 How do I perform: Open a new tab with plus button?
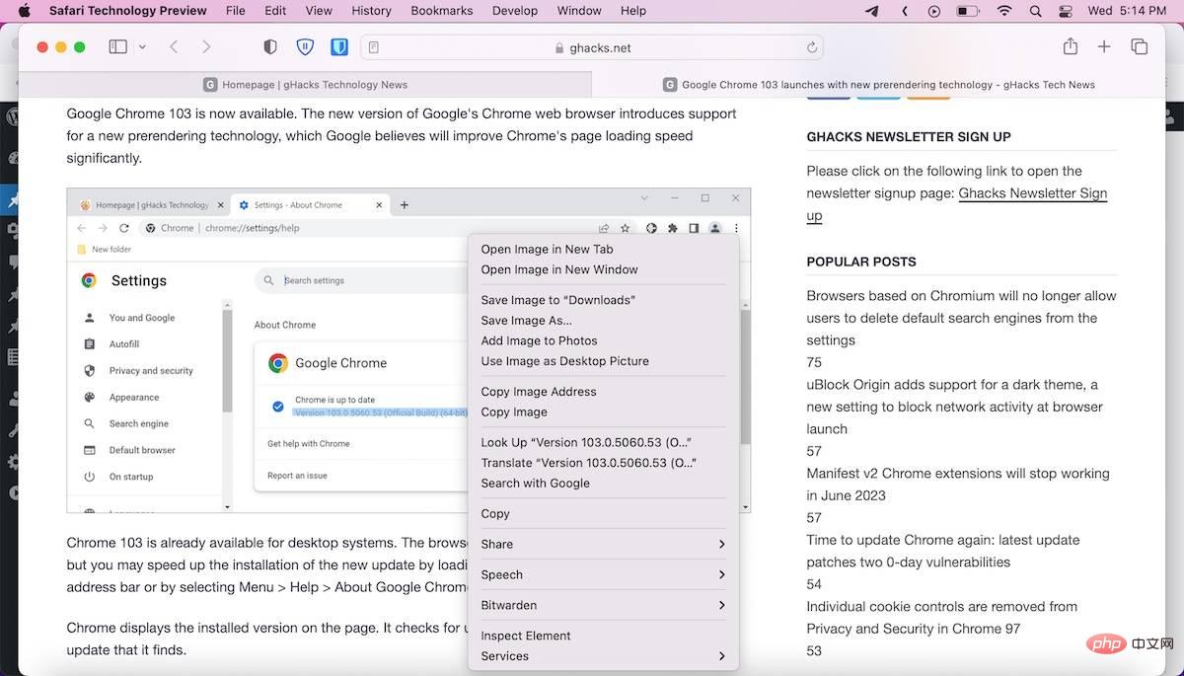[x=1104, y=47]
